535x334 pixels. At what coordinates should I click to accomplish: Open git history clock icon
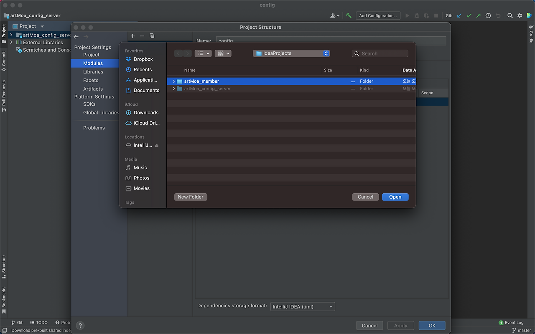488,15
